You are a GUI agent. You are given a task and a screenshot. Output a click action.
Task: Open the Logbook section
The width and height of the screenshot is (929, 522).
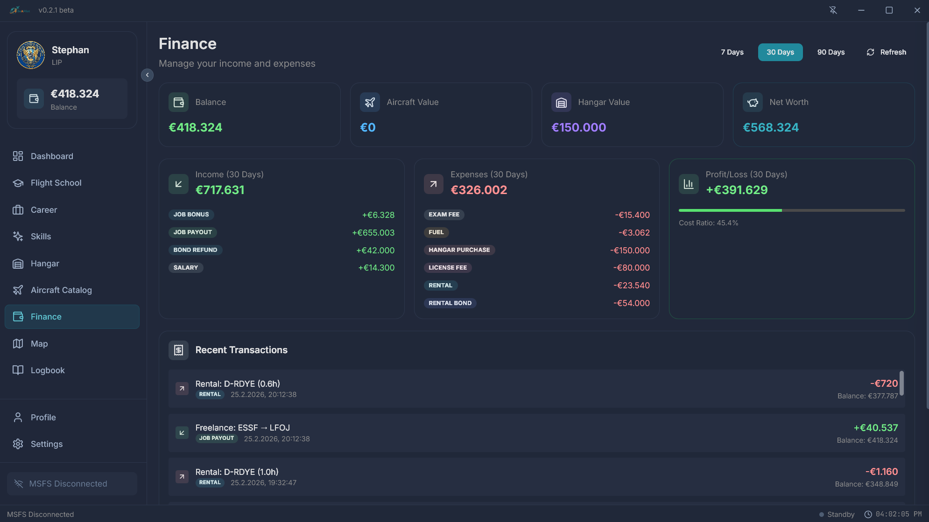click(48, 370)
